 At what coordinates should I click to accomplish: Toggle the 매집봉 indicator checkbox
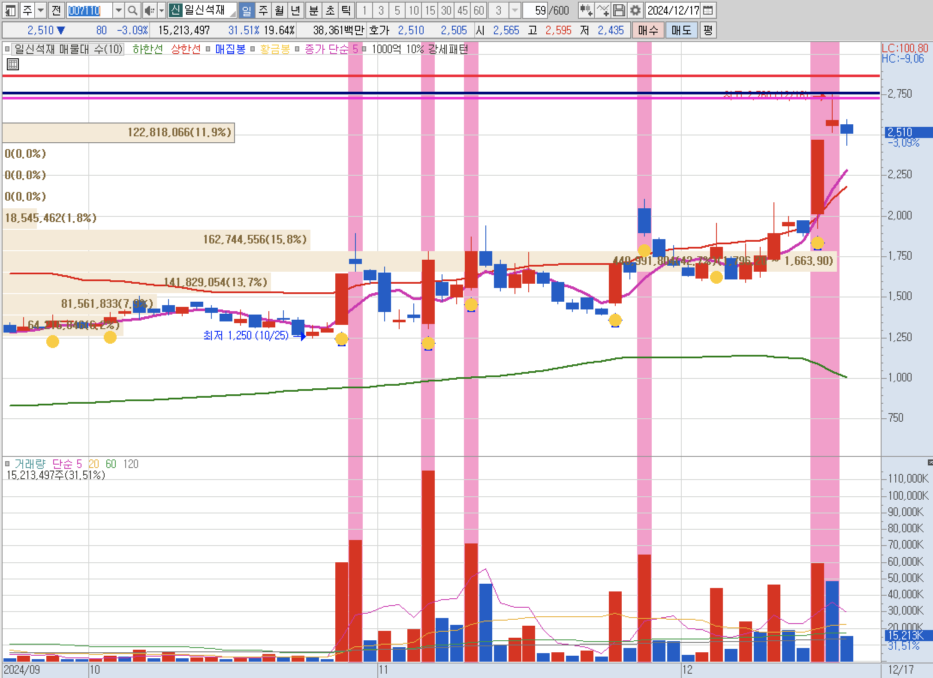coord(208,49)
